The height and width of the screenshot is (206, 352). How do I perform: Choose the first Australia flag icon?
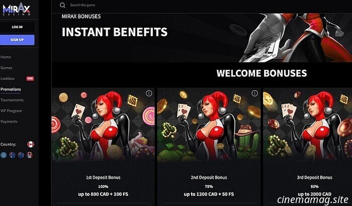pyautogui.click(x=12, y=155)
